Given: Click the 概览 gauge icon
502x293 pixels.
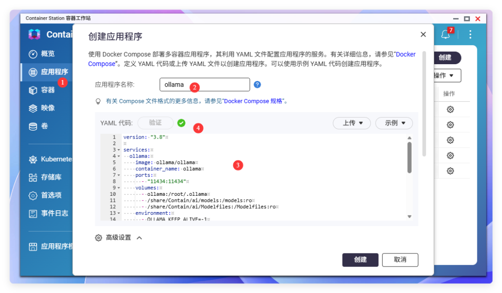Looking at the screenshot, I should (33, 54).
